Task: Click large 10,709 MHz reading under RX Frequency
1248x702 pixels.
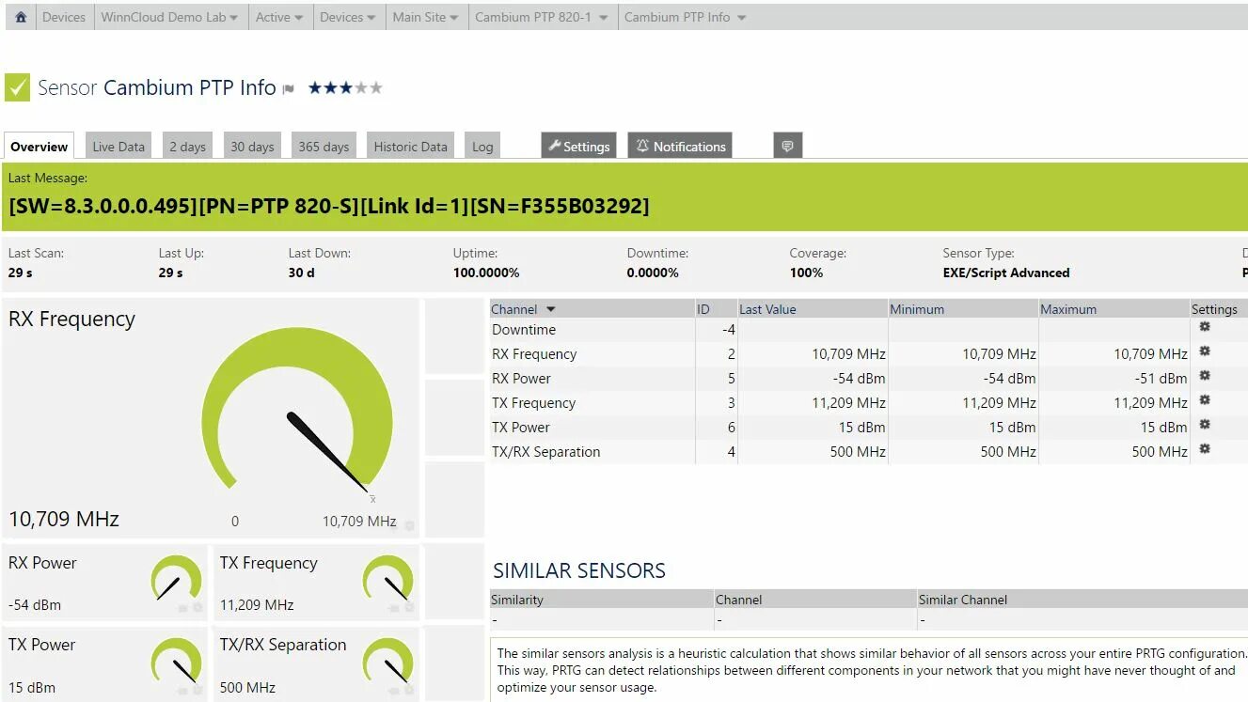Action: [x=64, y=519]
